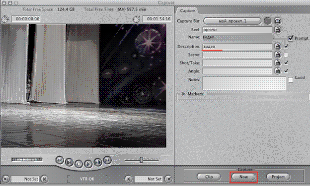Click the jog control wheel
Viewport: 310px width, 186px height.
[27, 159]
